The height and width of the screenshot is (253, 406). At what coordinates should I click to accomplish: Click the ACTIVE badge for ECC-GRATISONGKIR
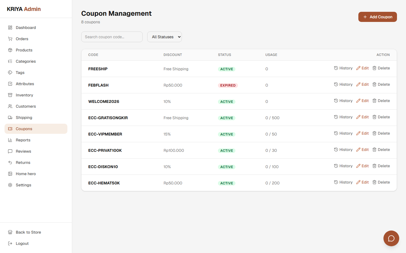(227, 118)
